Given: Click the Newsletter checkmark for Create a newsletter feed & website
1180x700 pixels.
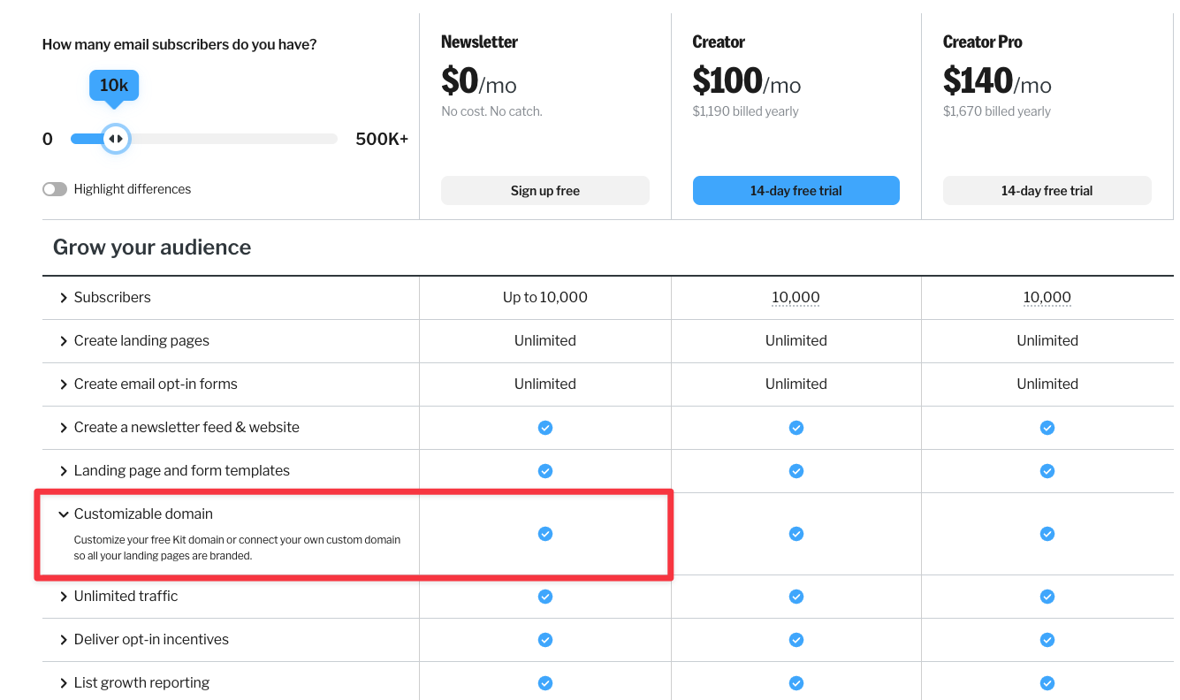Looking at the screenshot, I should (545, 427).
